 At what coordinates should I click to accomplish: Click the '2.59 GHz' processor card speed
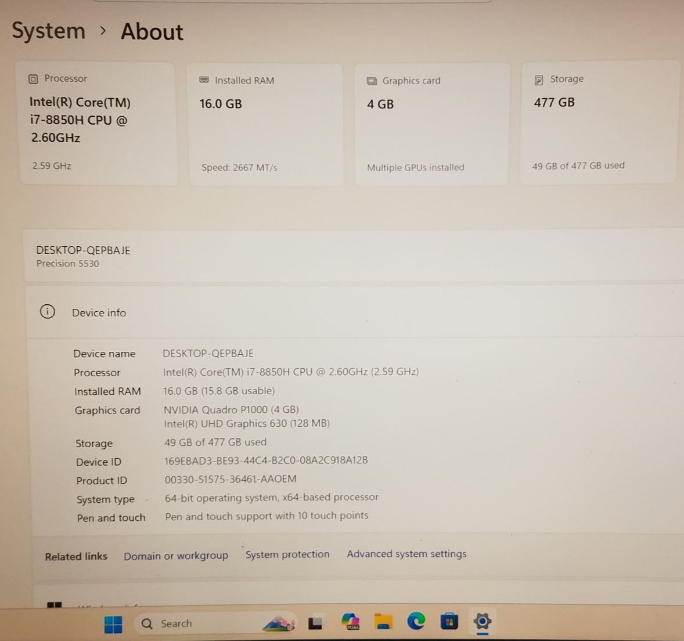52,166
